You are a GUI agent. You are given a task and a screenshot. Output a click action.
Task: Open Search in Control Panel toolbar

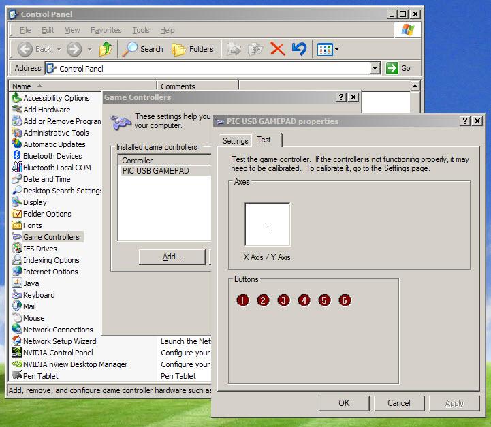(x=142, y=49)
